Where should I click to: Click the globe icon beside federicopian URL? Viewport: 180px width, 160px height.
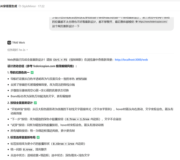(x=137, y=22)
